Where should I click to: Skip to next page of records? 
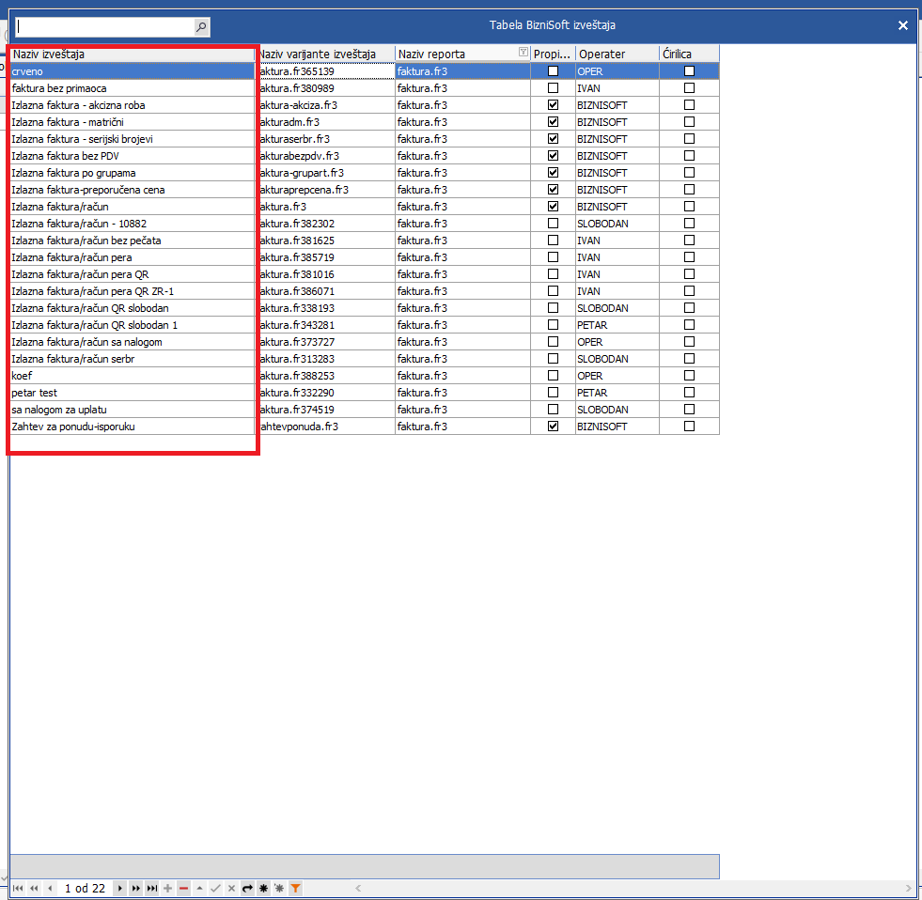coord(135,888)
